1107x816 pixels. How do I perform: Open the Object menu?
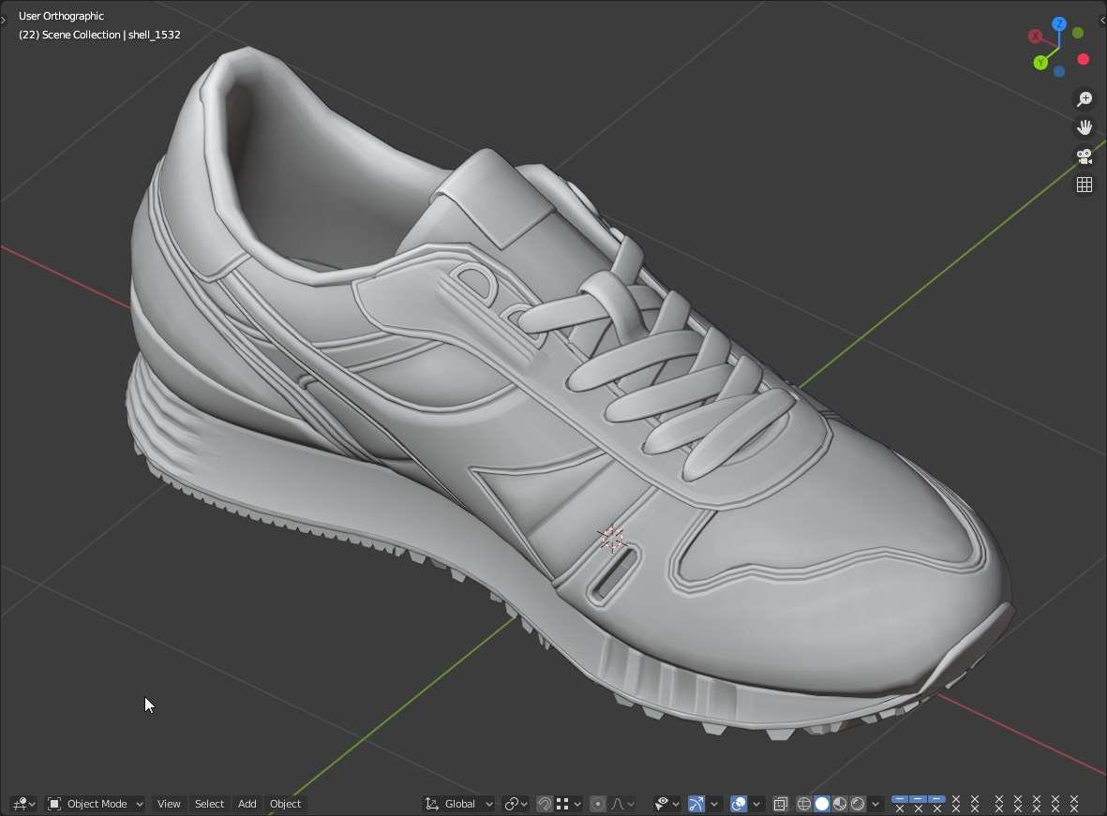(285, 804)
